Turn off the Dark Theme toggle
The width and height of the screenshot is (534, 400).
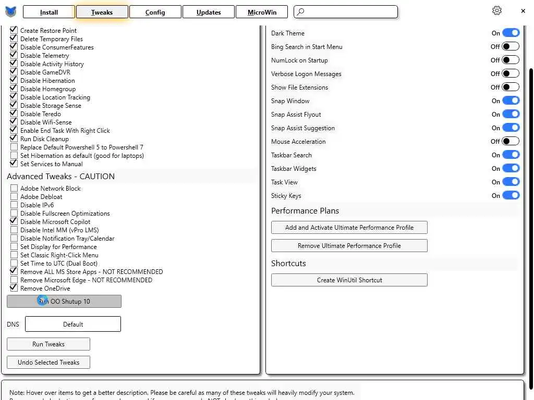pyautogui.click(x=511, y=33)
